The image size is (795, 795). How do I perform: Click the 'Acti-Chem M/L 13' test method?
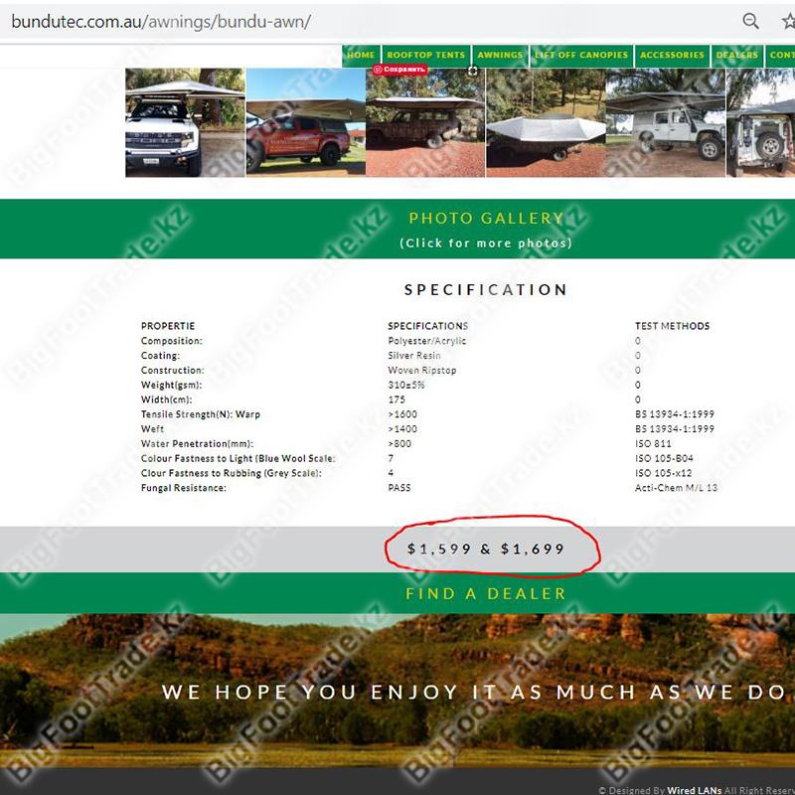tap(676, 488)
